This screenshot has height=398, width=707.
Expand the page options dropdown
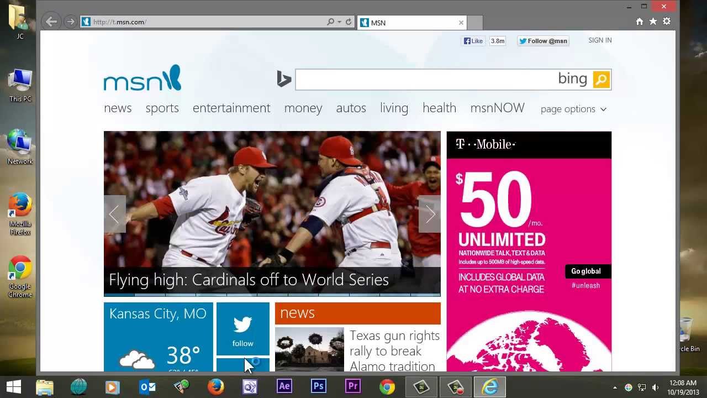573,109
